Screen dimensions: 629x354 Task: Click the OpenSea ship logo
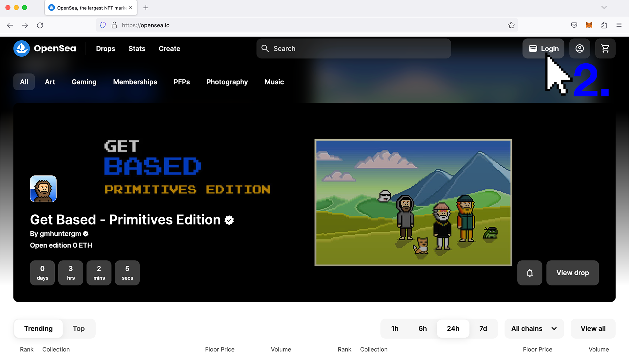[22, 49]
